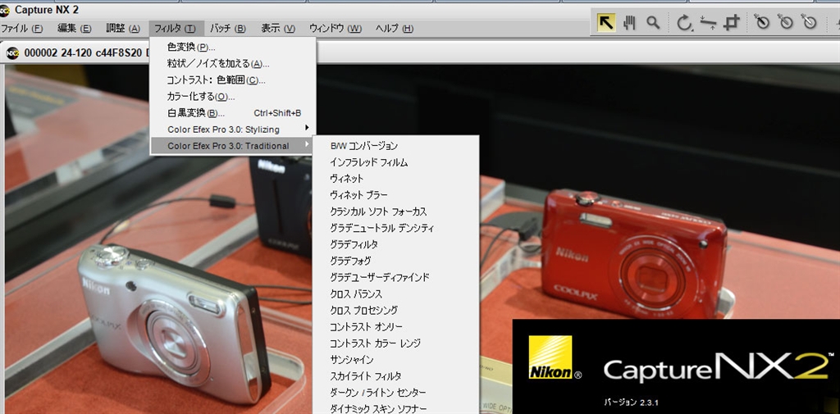Open the 編集 menu
The image size is (840, 414).
click(x=75, y=29)
